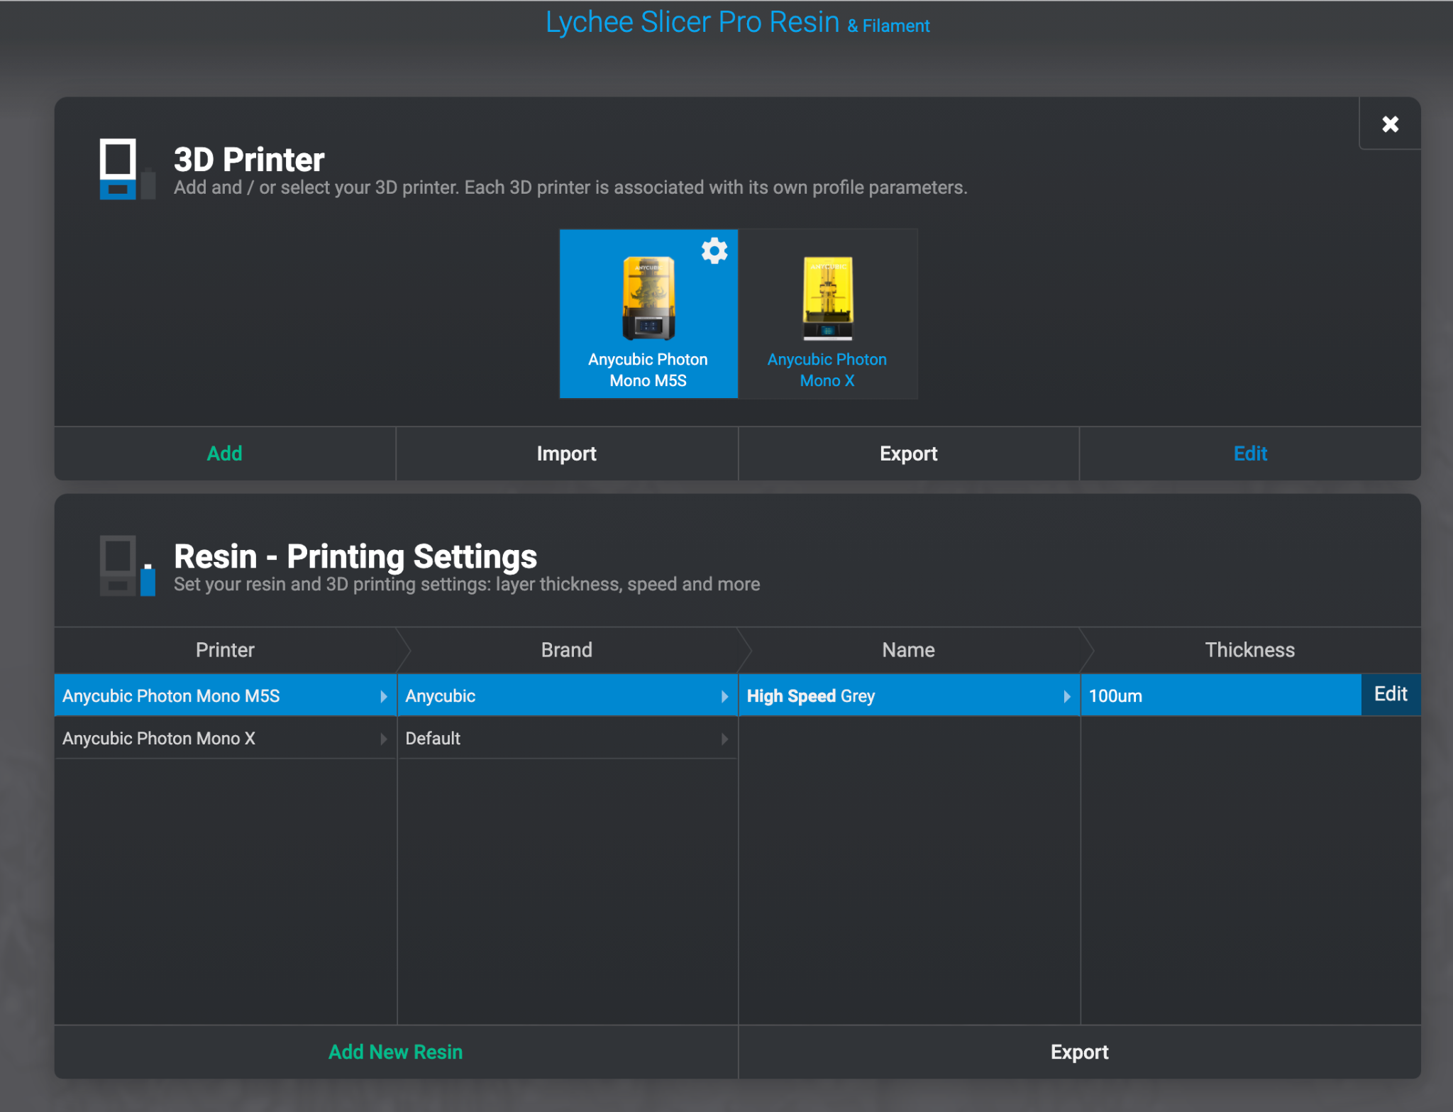Image resolution: width=1453 pixels, height=1112 pixels.
Task: Expand arrow on Photon Mono X printer row
Action: (383, 739)
